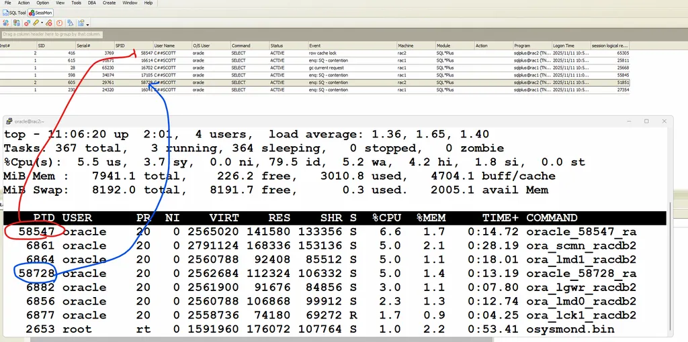Click the kill session red-X gear icon
This screenshot has width=688, height=342.
pyautogui.click(x=27, y=23)
